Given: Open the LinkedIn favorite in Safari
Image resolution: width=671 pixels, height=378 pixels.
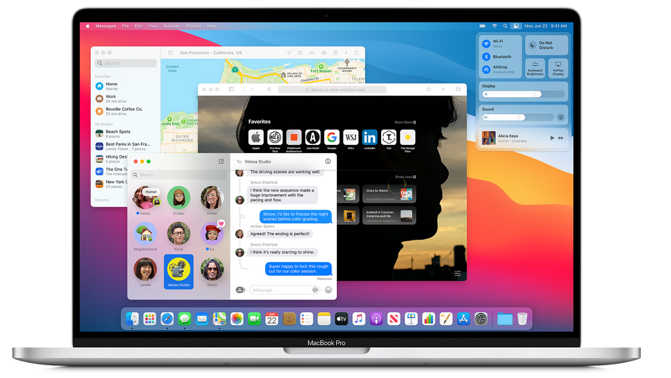Looking at the screenshot, I should [x=370, y=138].
